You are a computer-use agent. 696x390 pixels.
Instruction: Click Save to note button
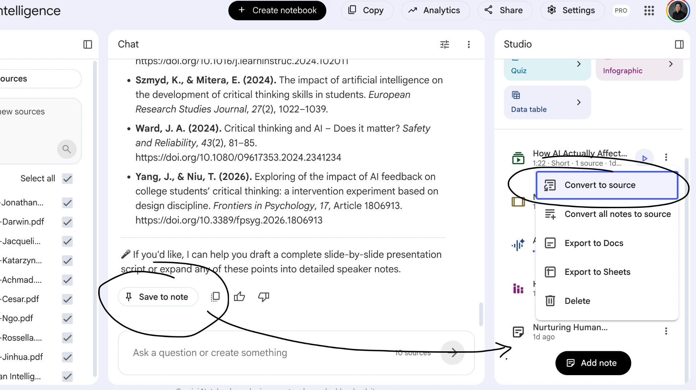tap(158, 297)
